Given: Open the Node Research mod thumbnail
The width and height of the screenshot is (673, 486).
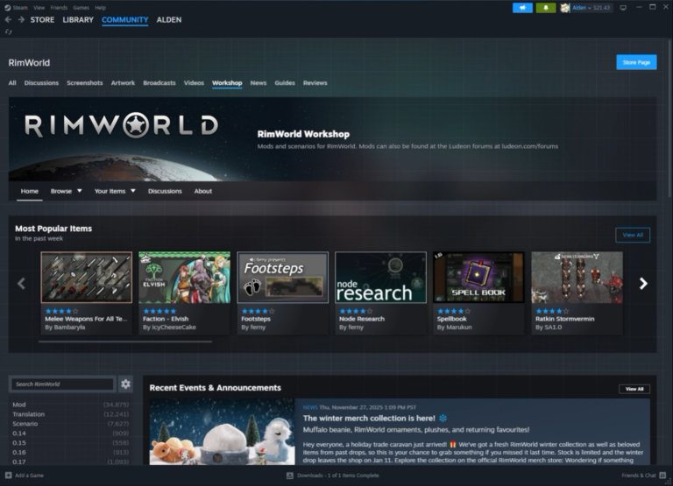Looking at the screenshot, I should click(380, 277).
